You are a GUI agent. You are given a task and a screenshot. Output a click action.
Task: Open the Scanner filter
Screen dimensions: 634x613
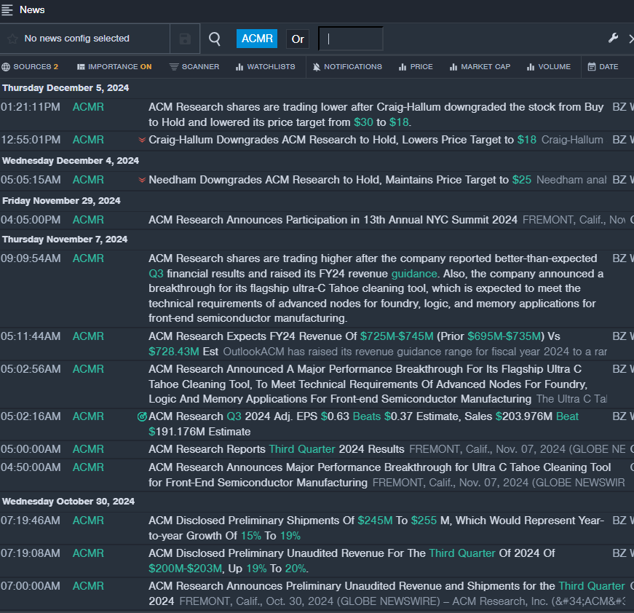[194, 67]
